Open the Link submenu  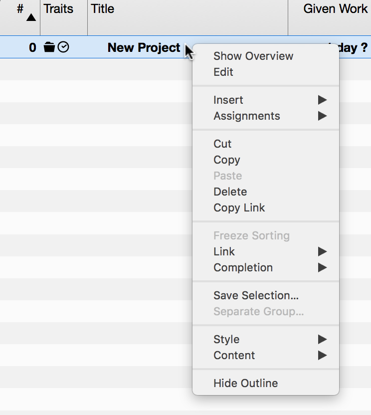tap(266, 252)
